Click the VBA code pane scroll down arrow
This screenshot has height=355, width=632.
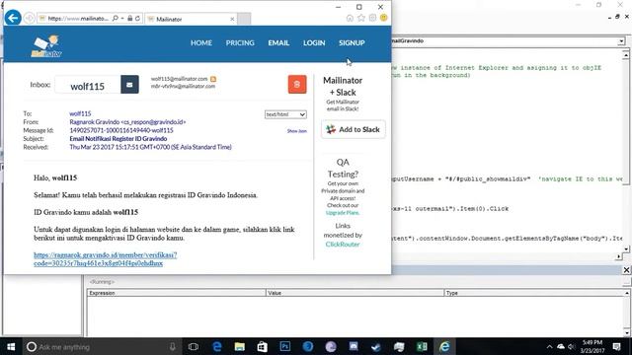click(x=625, y=249)
